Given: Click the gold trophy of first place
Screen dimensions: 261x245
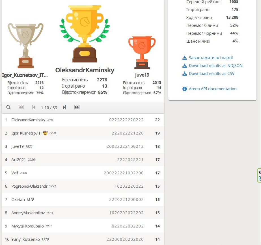Looking at the screenshot, I should click(85, 34).
